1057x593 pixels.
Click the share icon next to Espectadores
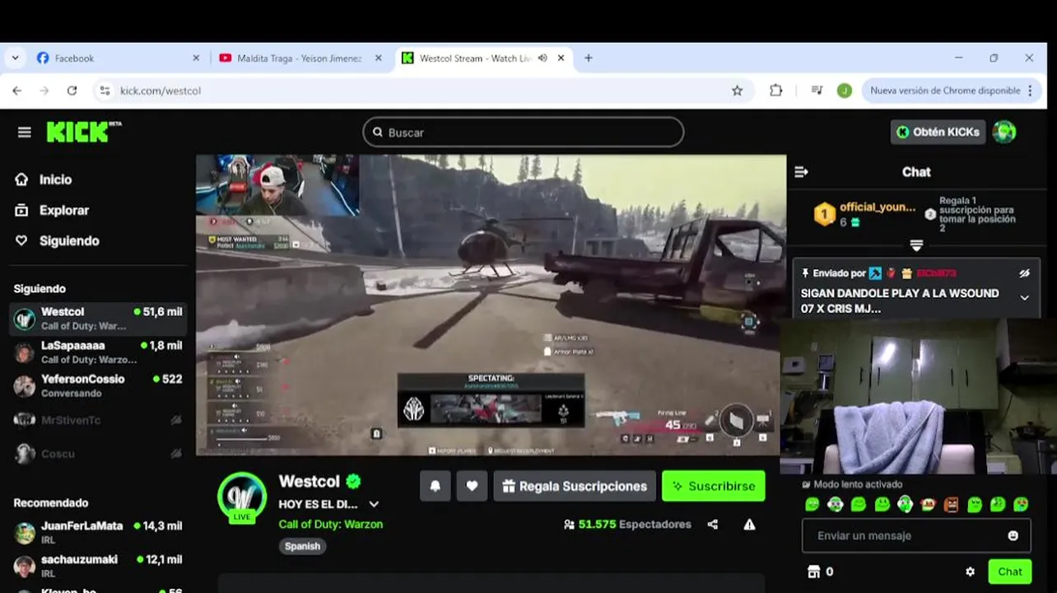pyautogui.click(x=713, y=525)
